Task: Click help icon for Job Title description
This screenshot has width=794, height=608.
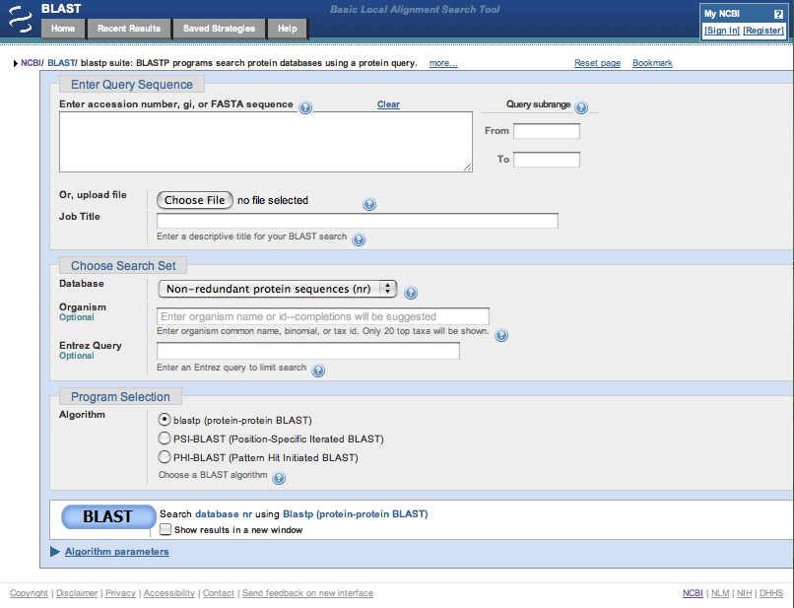Action: pyautogui.click(x=359, y=239)
